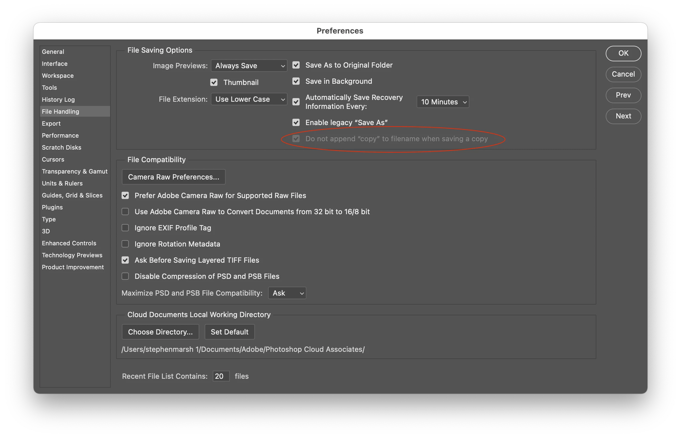Toggle the Thumbnail checkbox
This screenshot has height=438, width=681.
pyautogui.click(x=214, y=83)
